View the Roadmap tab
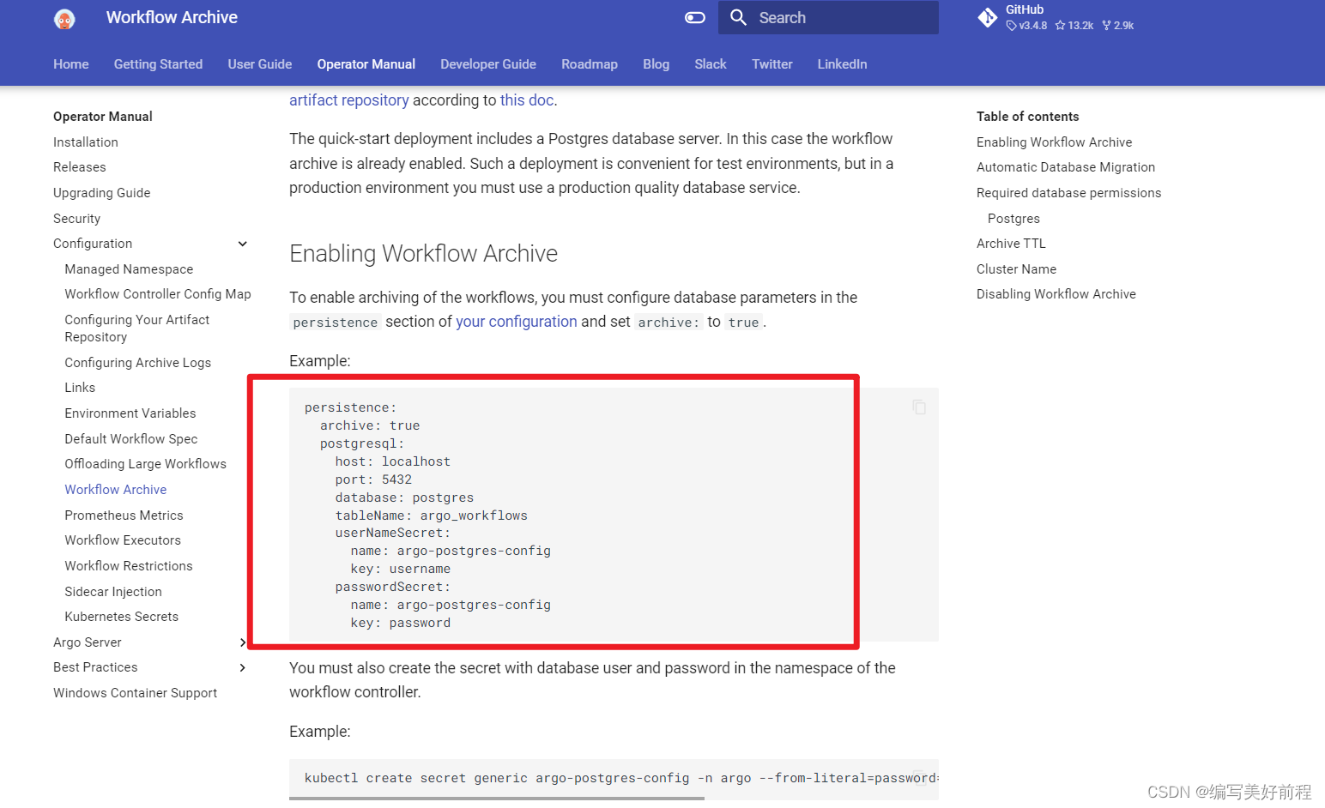The image size is (1325, 808). [x=590, y=64]
